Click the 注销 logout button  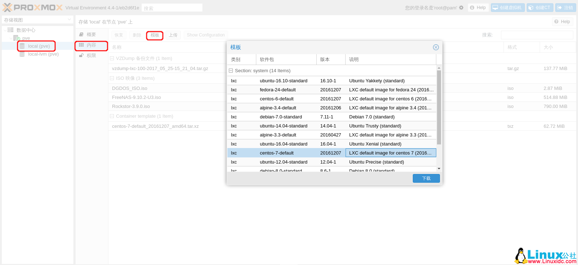pyautogui.click(x=565, y=8)
